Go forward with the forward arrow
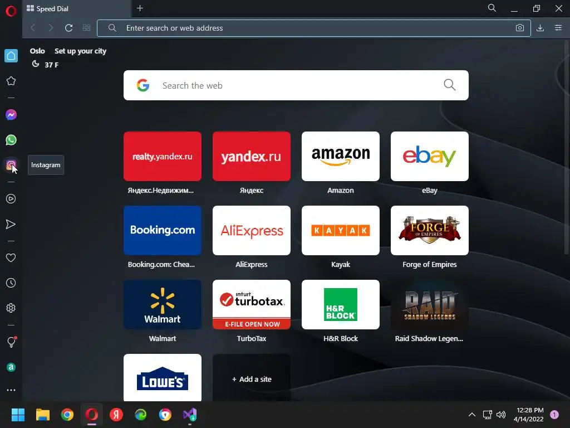Viewport: 570px width, 428px height. point(51,28)
